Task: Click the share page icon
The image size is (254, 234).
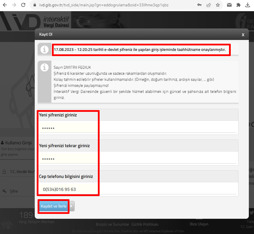Action: (x=209, y=5)
